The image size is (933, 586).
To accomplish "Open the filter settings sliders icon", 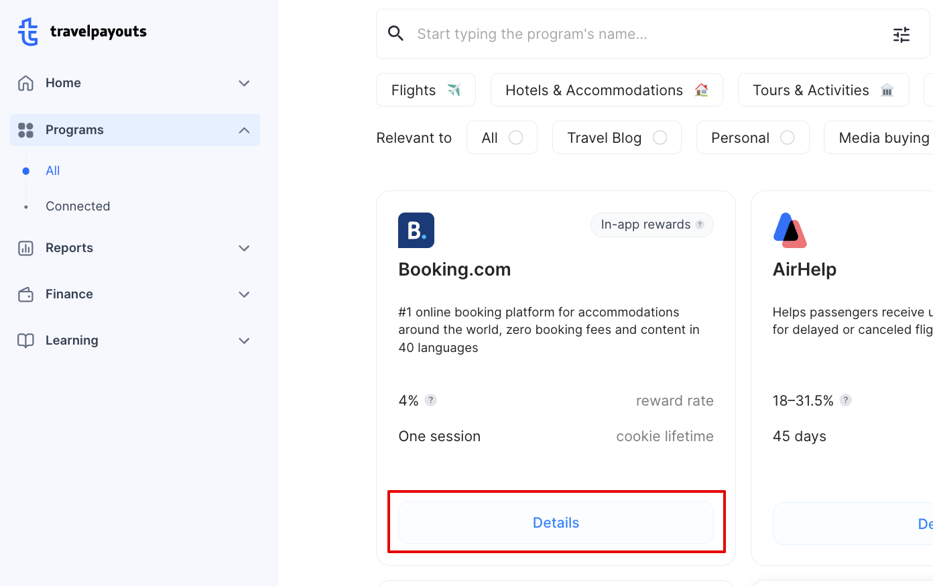I will pyautogui.click(x=901, y=34).
